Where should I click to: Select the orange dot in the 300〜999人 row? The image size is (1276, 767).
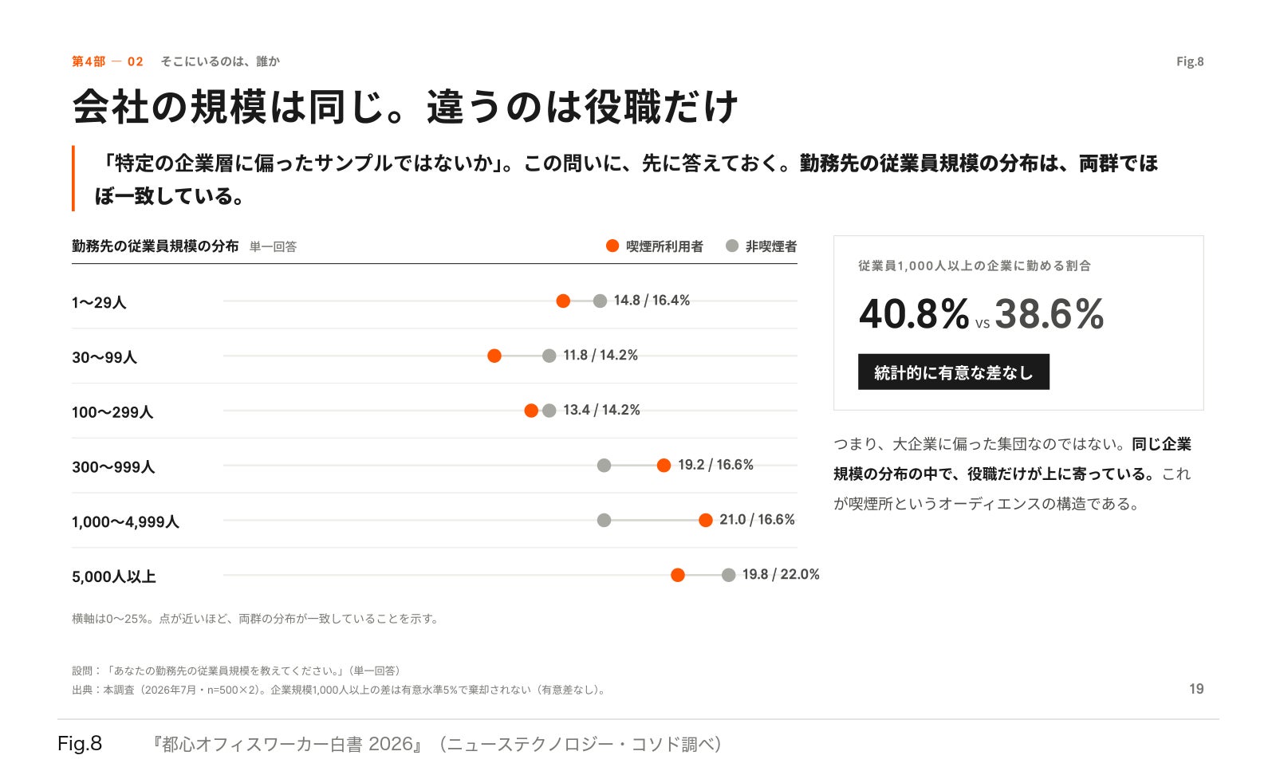point(664,466)
